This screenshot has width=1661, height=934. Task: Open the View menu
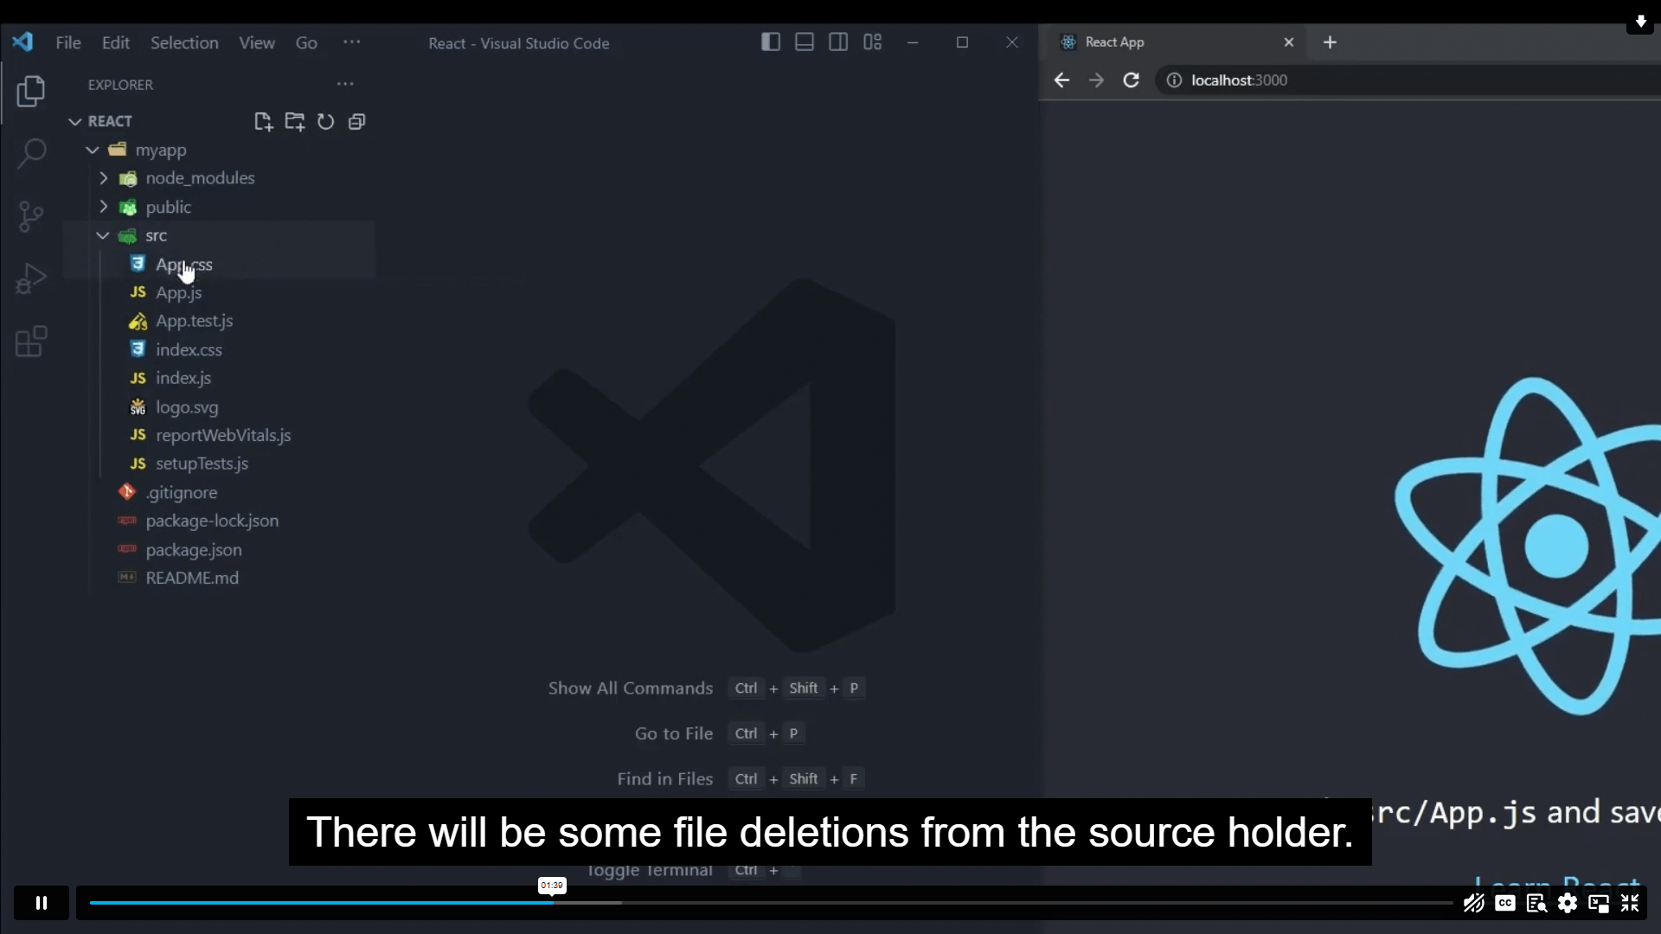pyautogui.click(x=257, y=42)
